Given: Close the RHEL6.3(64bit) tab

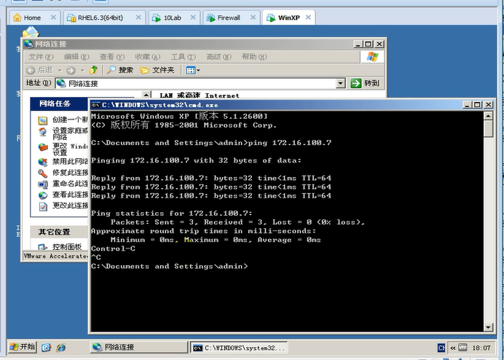Looking at the screenshot, I should pos(138,17).
